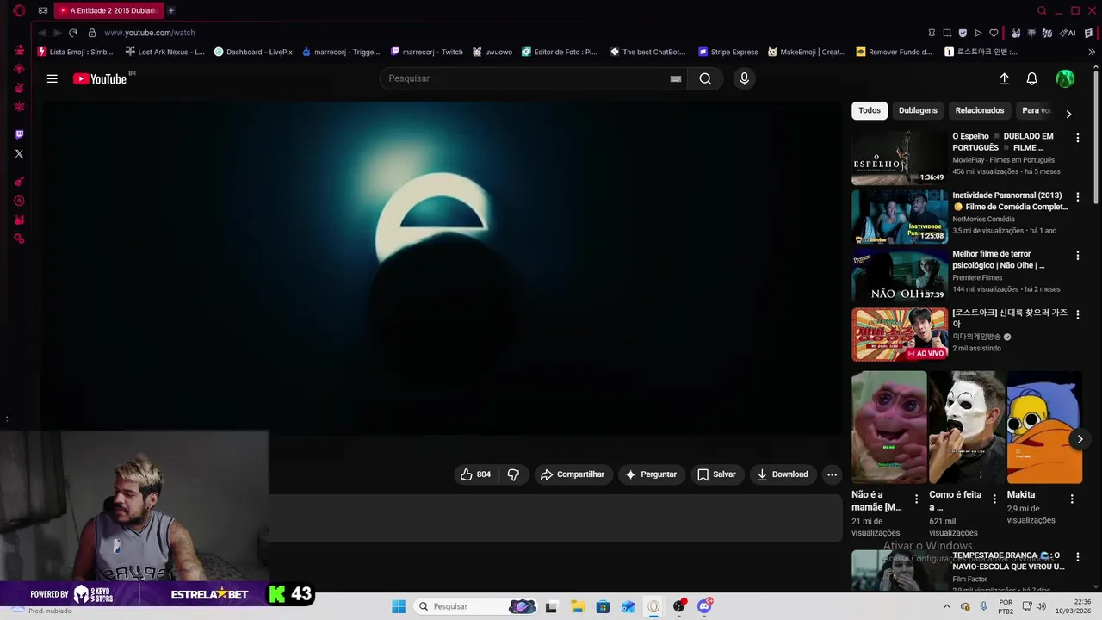Open O Espelho video thumbnail
This screenshot has height=620, width=1102.
pyautogui.click(x=899, y=158)
